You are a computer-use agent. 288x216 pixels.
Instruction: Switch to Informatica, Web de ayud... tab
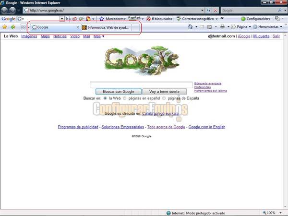(x=106, y=27)
